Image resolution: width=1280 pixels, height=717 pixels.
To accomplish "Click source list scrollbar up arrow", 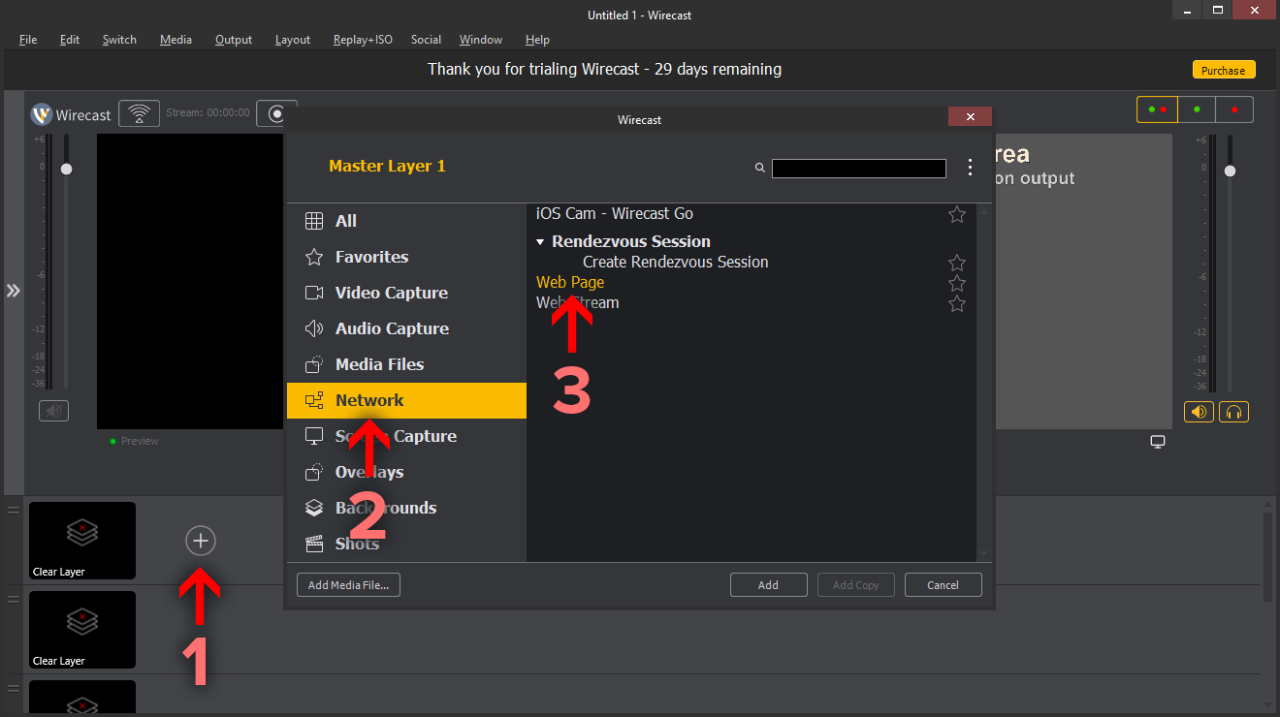I will pos(984,211).
